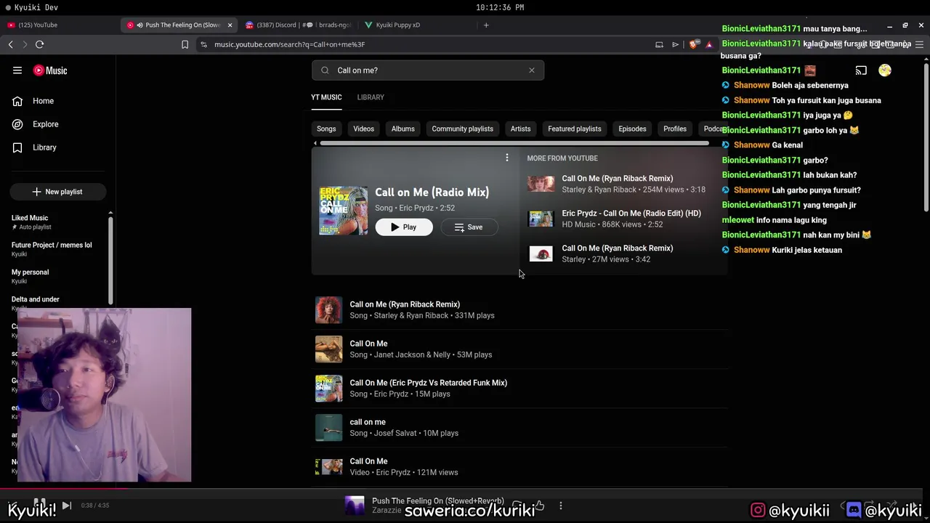Image resolution: width=930 pixels, height=523 pixels.
Task: Filter results by Community playlists
Action: [x=463, y=129]
